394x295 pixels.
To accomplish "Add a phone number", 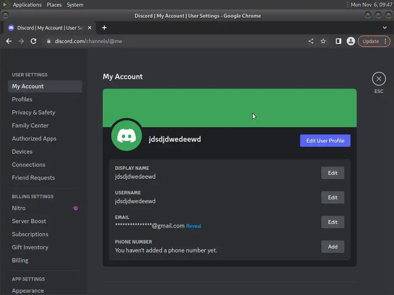I will 333,247.
